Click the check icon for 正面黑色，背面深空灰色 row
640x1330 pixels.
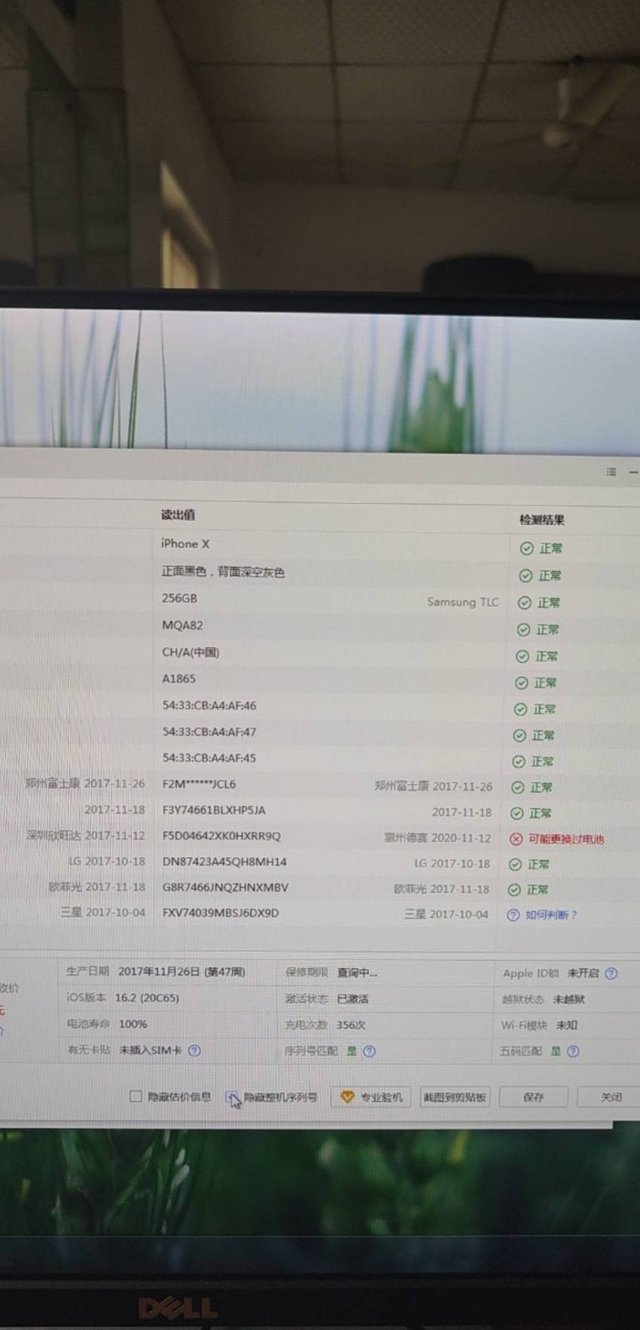point(526,575)
